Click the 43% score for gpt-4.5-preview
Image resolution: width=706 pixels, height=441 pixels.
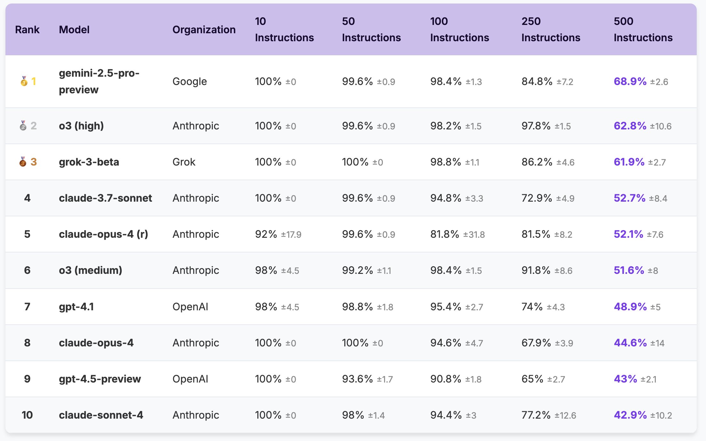(625, 379)
